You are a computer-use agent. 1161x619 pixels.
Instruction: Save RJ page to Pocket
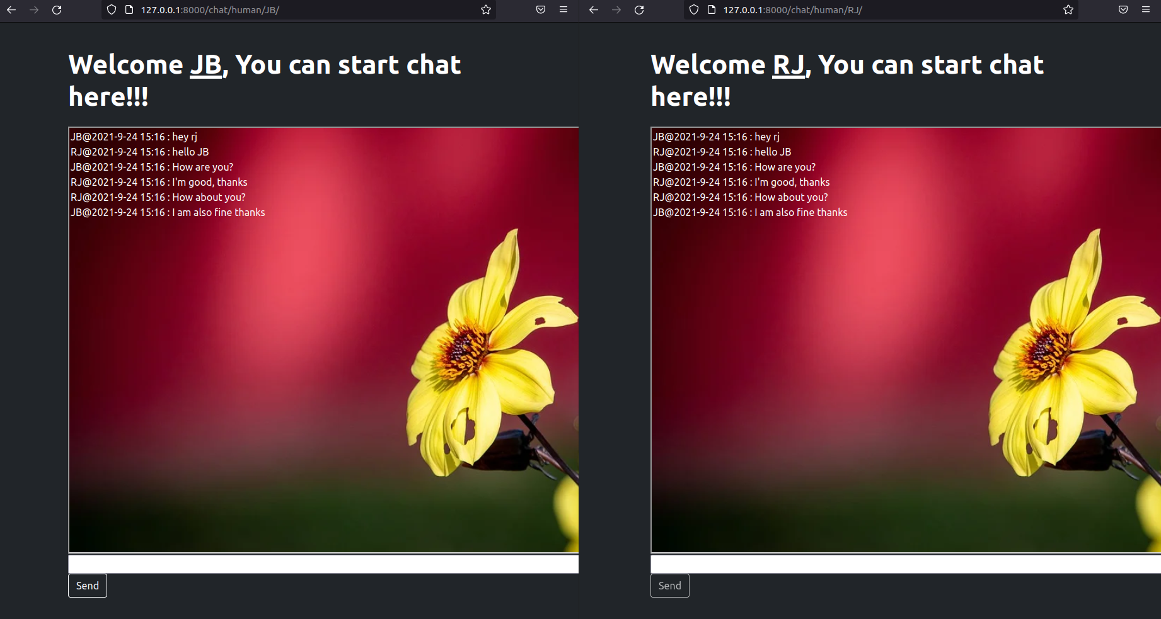(x=1123, y=10)
